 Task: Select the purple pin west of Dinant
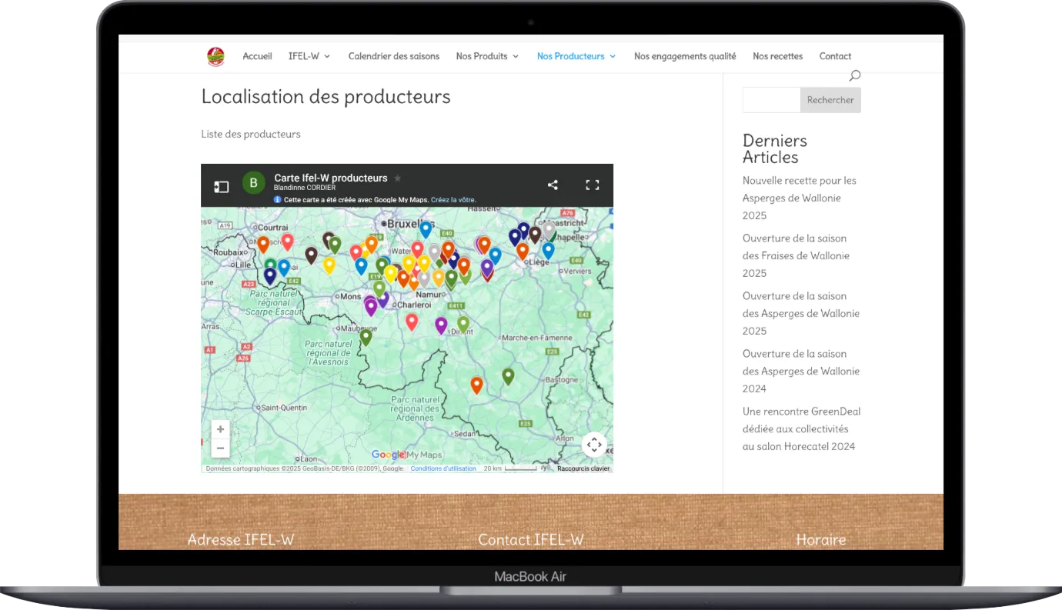pyautogui.click(x=441, y=325)
